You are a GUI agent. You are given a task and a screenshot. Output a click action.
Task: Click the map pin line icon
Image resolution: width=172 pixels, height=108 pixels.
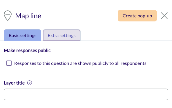pyautogui.click(x=8, y=16)
